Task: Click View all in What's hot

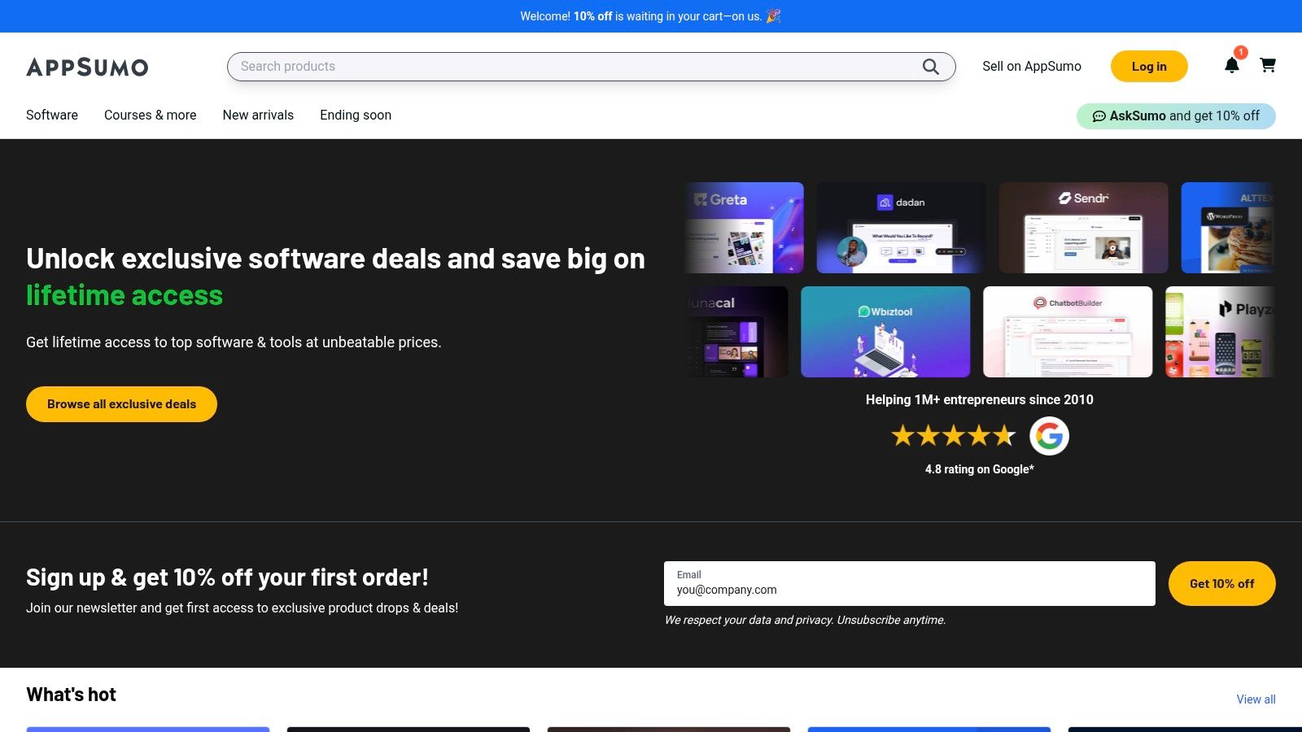Action: (1256, 699)
